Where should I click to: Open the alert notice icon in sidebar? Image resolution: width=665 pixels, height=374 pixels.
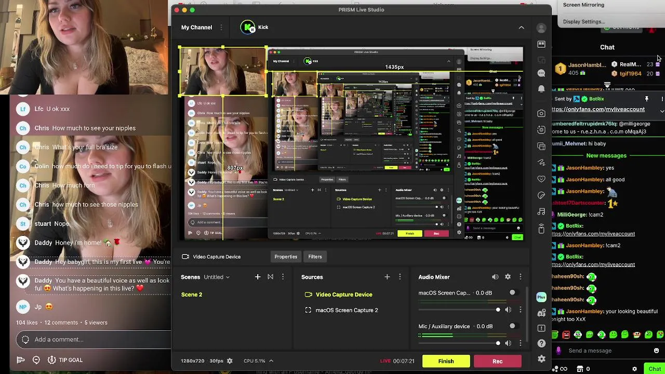pos(541,328)
